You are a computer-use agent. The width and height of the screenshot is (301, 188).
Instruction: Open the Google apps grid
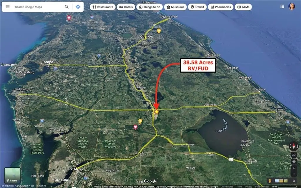pyautogui.click(x=282, y=6)
